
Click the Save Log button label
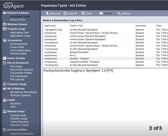[x=55, y=13]
